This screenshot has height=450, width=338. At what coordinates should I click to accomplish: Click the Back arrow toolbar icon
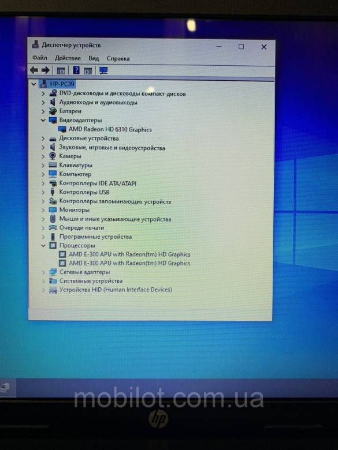click(x=34, y=70)
